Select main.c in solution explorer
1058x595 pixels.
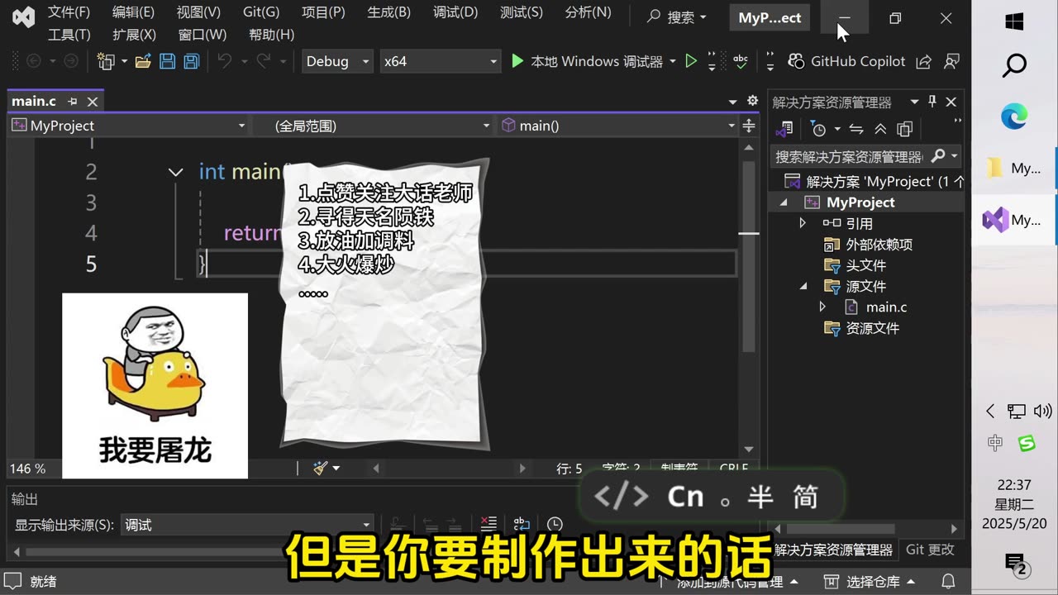[x=876, y=307]
